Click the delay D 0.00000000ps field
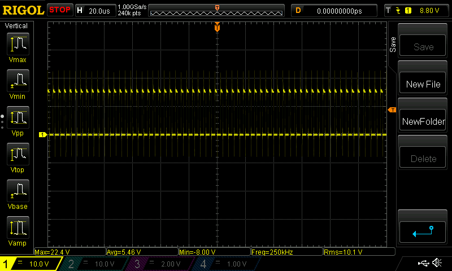 pyautogui.click(x=334, y=11)
